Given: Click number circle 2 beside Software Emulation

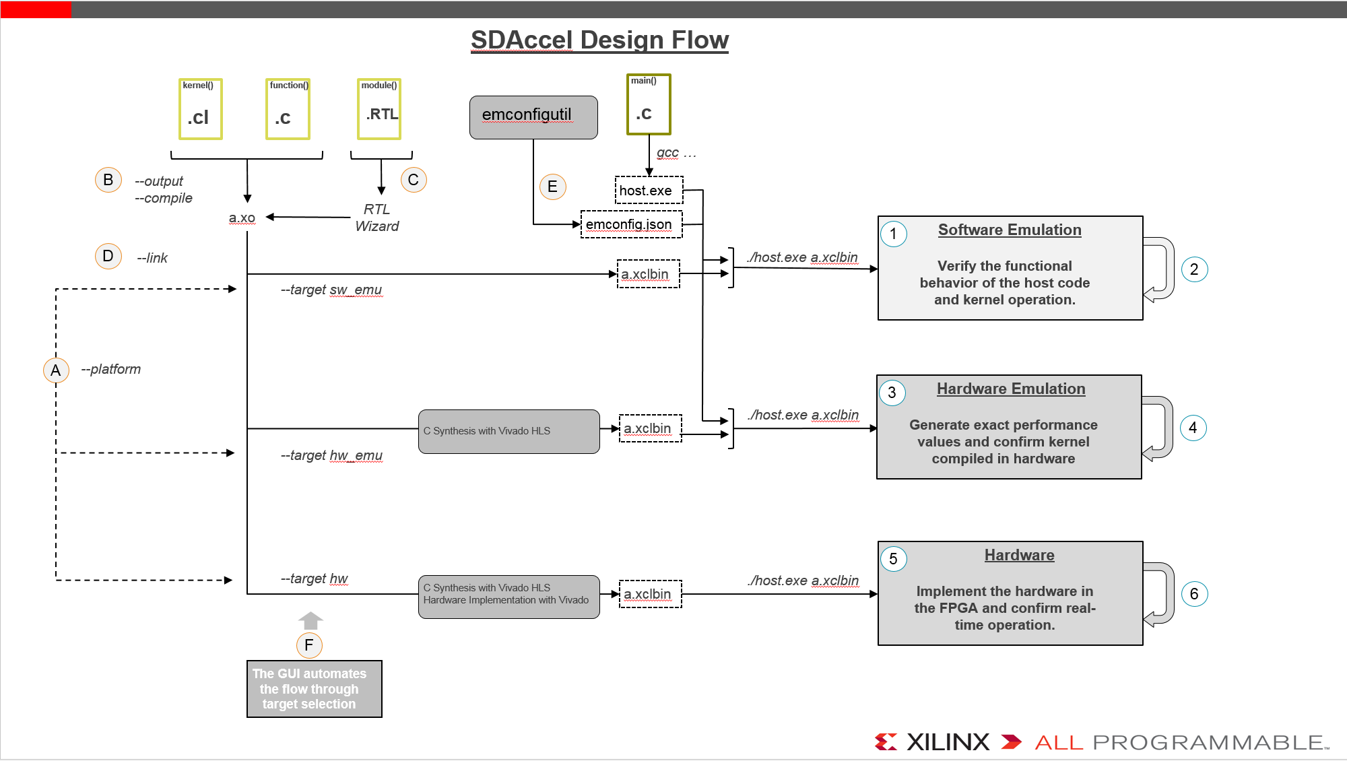Looking at the screenshot, I should point(1194,269).
